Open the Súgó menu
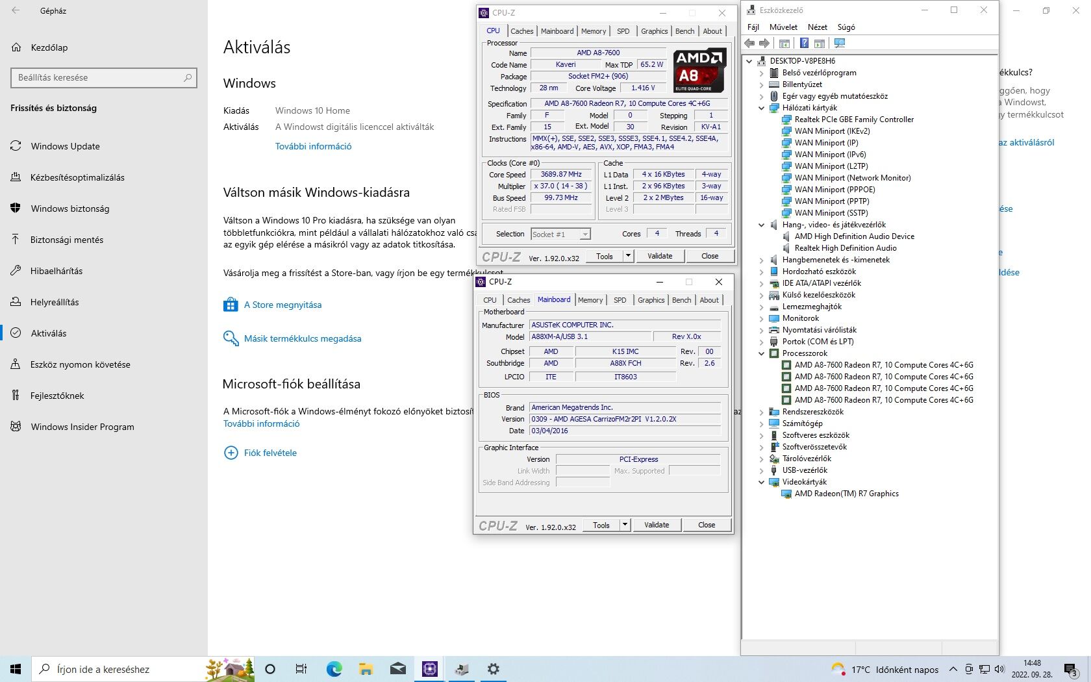Image resolution: width=1091 pixels, height=682 pixels. click(x=846, y=27)
